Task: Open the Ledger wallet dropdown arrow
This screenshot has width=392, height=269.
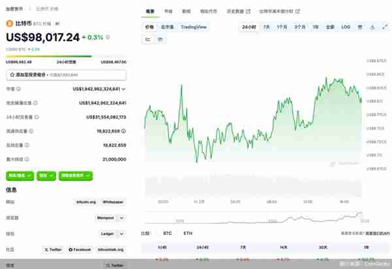Action: point(122,234)
